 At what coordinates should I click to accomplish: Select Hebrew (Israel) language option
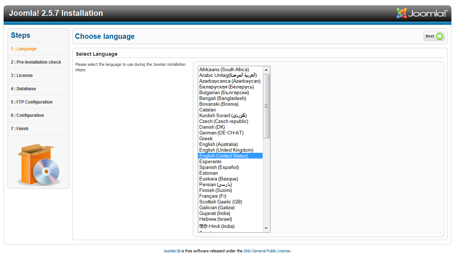(x=230, y=219)
